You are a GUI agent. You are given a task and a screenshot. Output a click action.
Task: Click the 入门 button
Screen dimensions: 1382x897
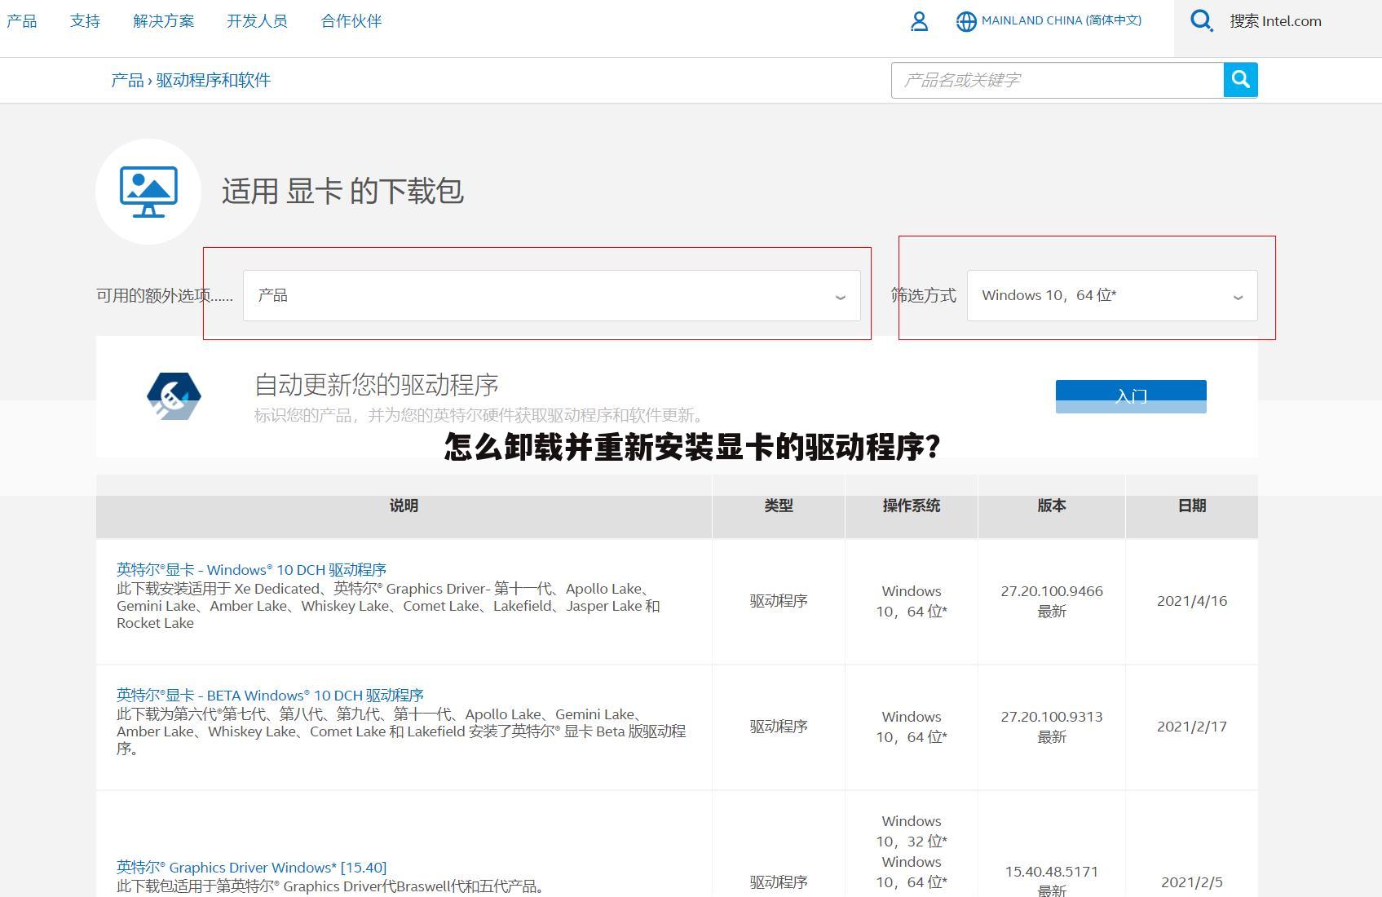[1130, 396]
